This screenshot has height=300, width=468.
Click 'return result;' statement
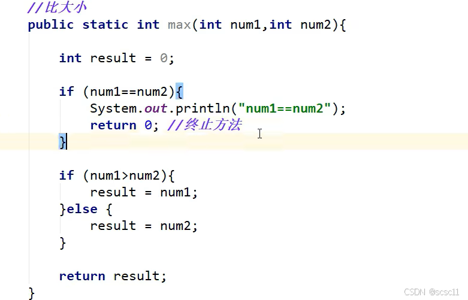pyautogui.click(x=113, y=276)
